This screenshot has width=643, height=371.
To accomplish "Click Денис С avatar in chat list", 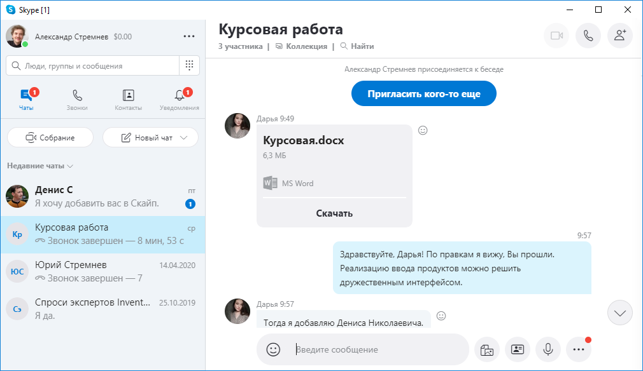I will (17, 196).
